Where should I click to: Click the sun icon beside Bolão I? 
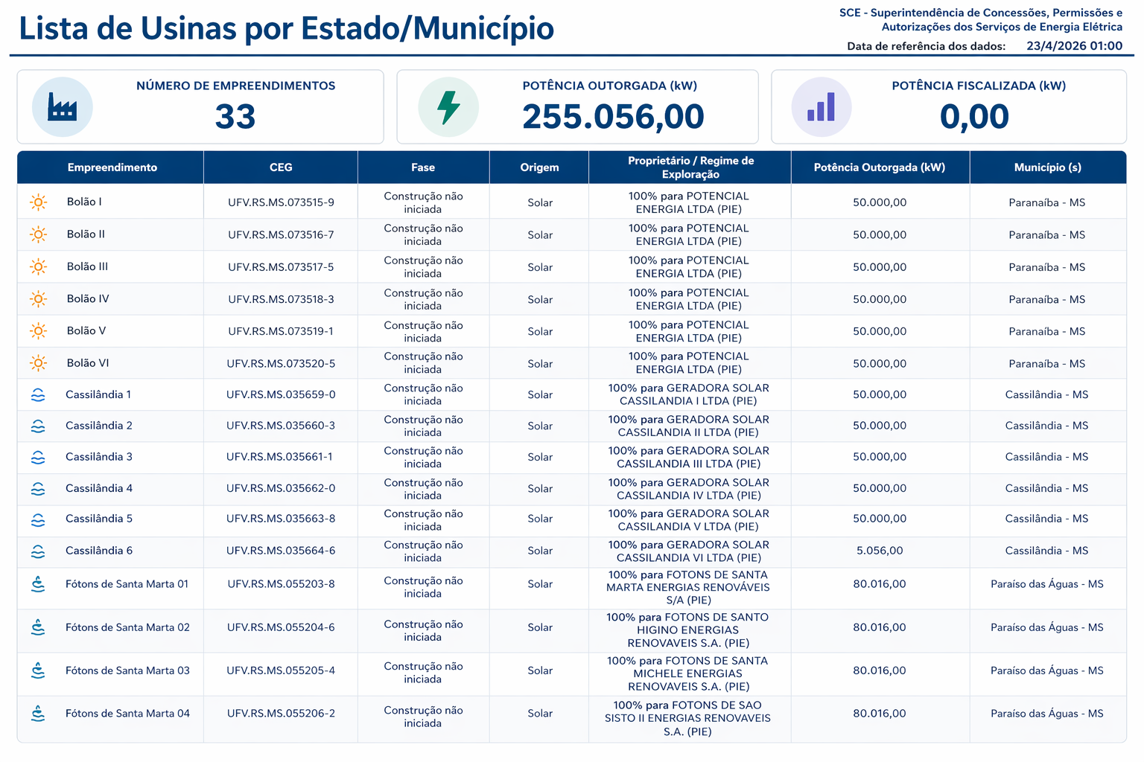tap(38, 202)
